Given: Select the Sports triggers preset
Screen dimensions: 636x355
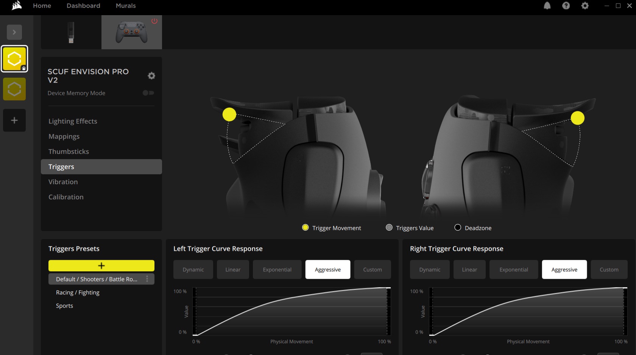Looking at the screenshot, I should tap(64, 306).
